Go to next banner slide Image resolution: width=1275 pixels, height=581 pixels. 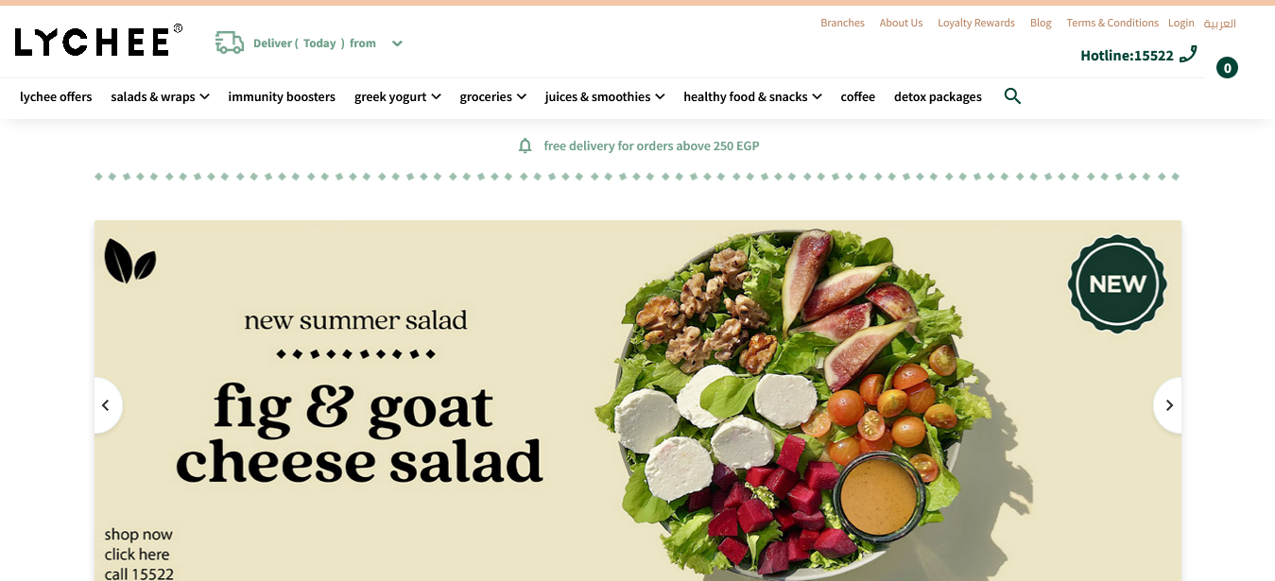(x=1168, y=405)
